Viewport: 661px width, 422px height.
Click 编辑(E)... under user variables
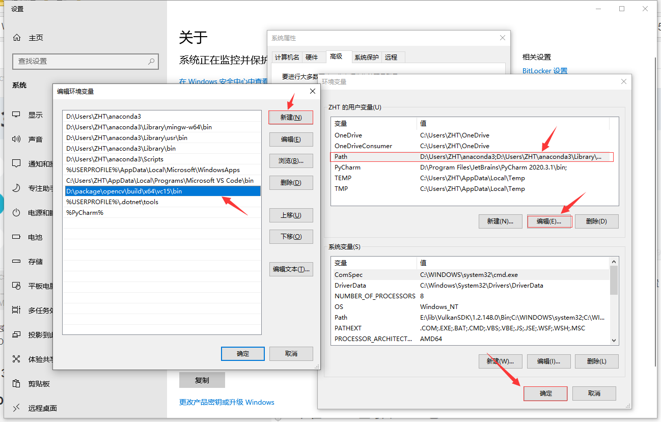[x=549, y=221]
